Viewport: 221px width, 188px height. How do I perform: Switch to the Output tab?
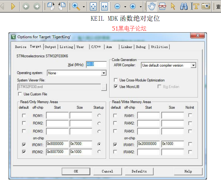click(50, 47)
